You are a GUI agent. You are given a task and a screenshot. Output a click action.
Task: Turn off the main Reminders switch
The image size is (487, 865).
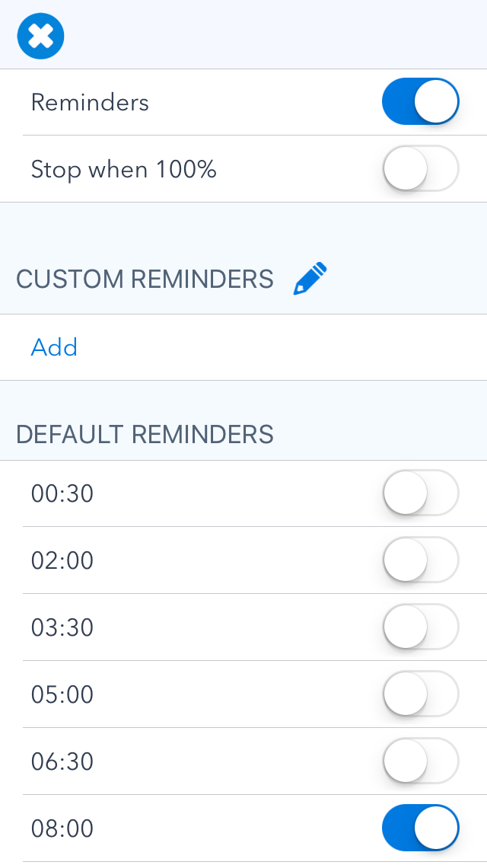point(420,101)
